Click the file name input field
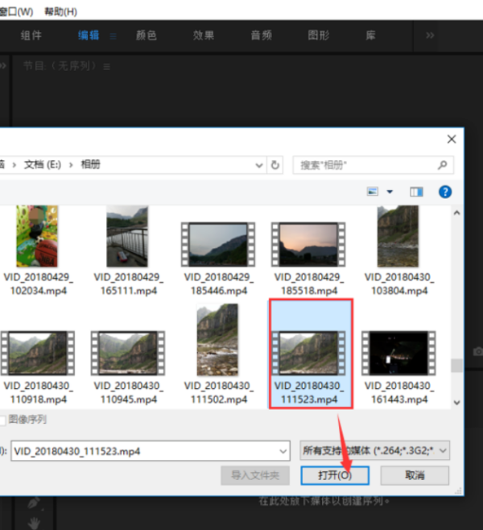This screenshot has width=483, height=530. pos(151,451)
